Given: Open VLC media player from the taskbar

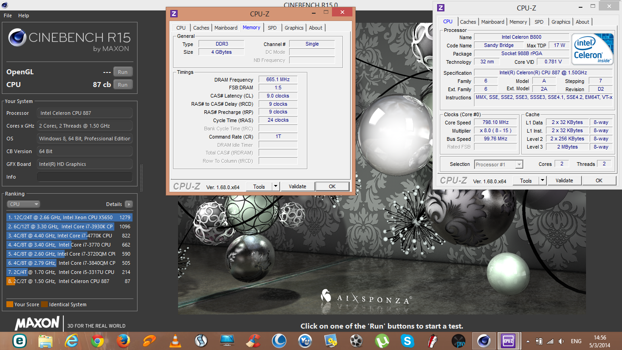Looking at the screenshot, I should 175,340.
